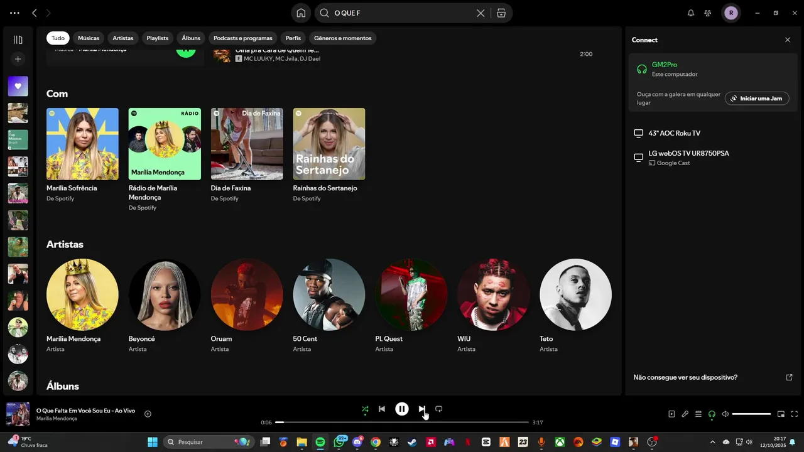
Task: Open Discord from the taskbar
Action: point(357,442)
